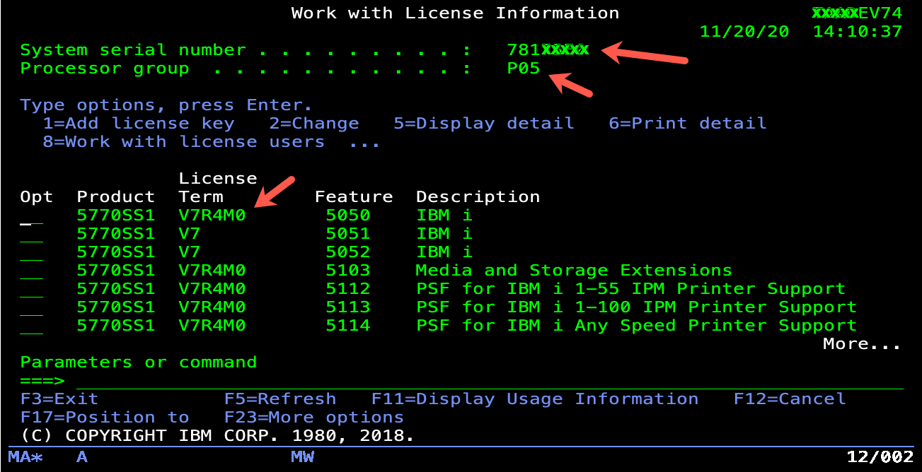922x472 pixels.
Task: Click the MW indicator in status bar
Action: tap(303, 457)
